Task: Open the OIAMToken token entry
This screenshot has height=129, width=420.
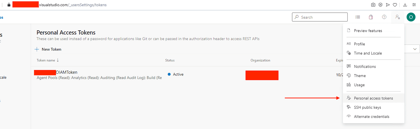Action: click(66, 72)
